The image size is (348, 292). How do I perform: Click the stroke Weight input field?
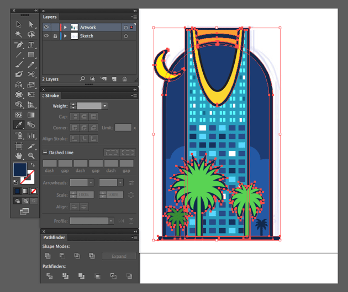click(89, 106)
